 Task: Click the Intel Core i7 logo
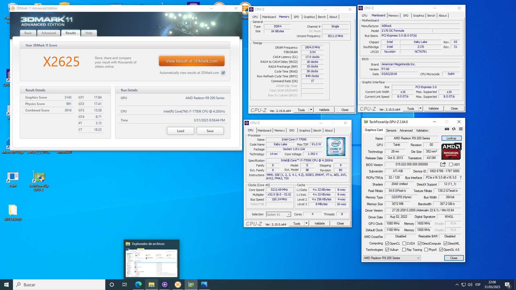(x=336, y=147)
